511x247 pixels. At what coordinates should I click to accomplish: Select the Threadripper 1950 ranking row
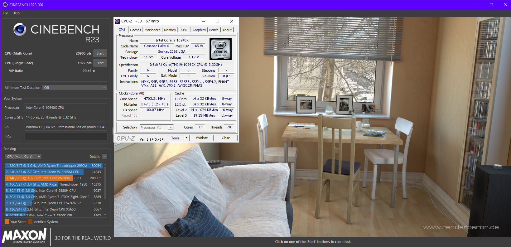[x=53, y=184]
